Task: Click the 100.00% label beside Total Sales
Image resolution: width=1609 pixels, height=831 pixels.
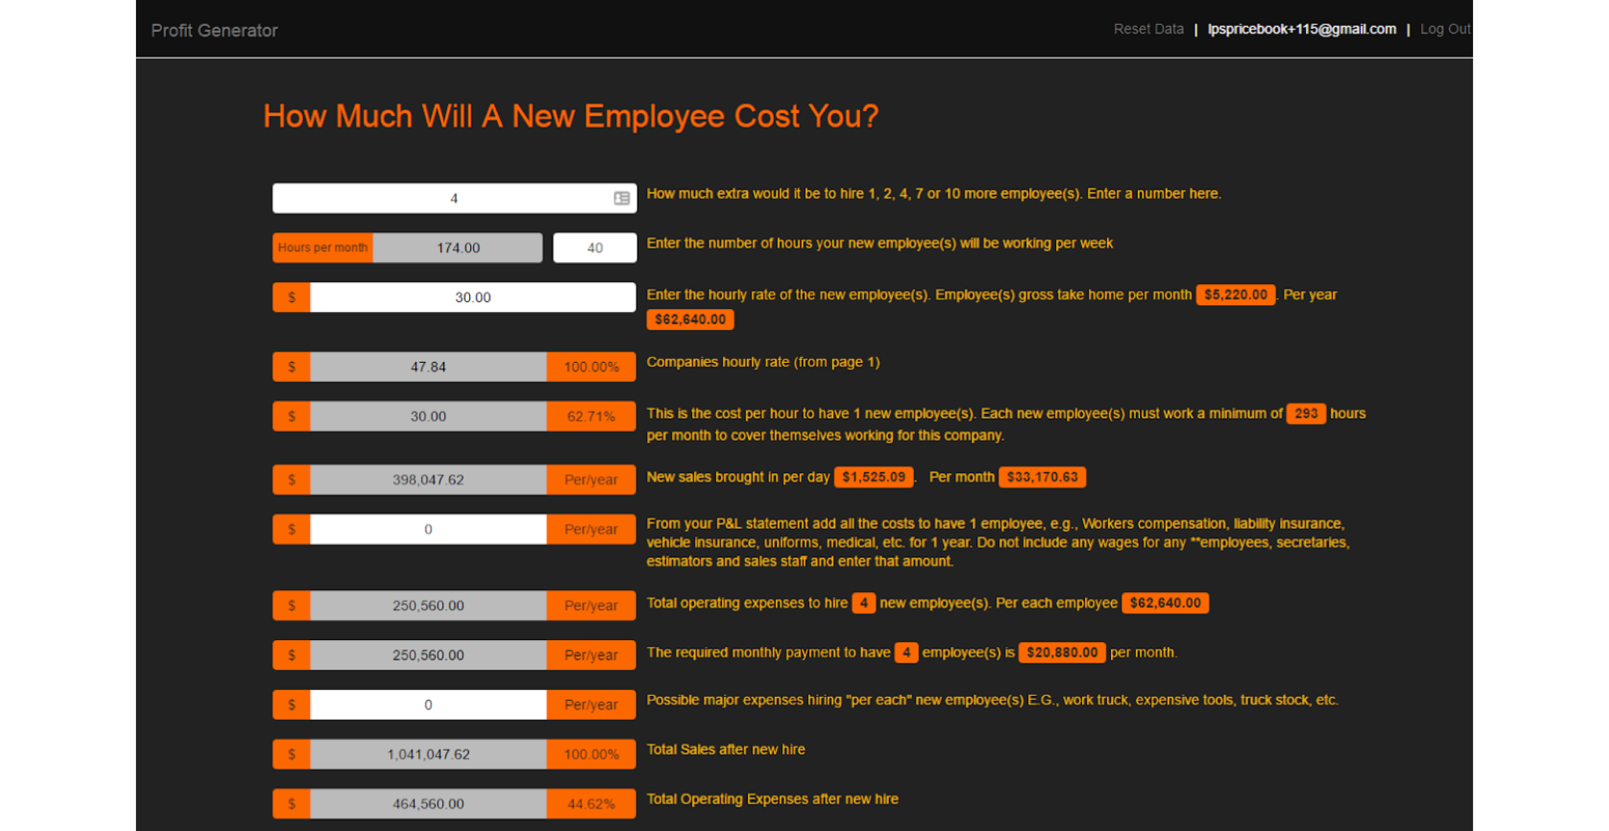Action: pyautogui.click(x=591, y=754)
